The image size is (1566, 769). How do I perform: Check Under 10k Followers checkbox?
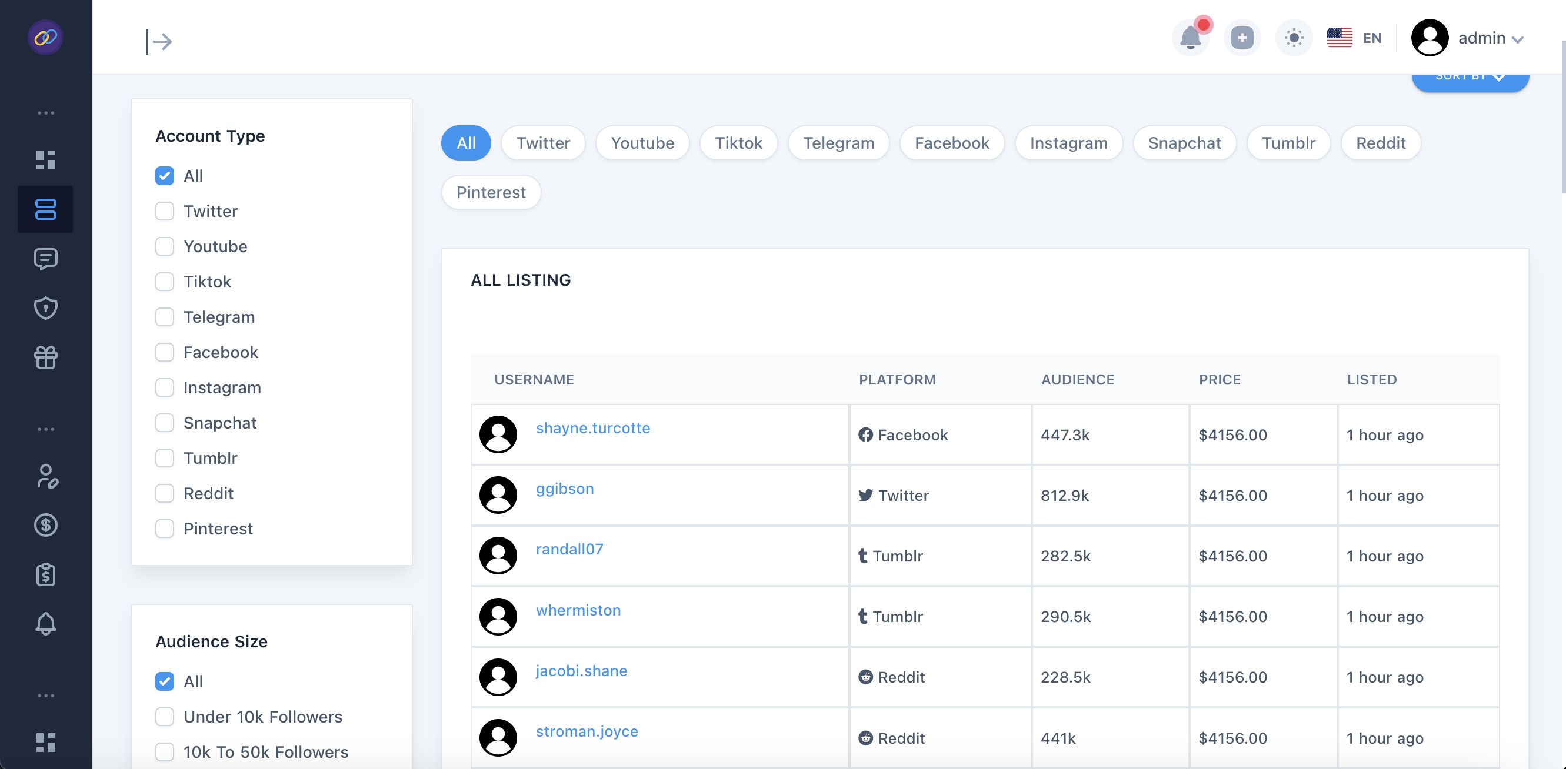(165, 717)
